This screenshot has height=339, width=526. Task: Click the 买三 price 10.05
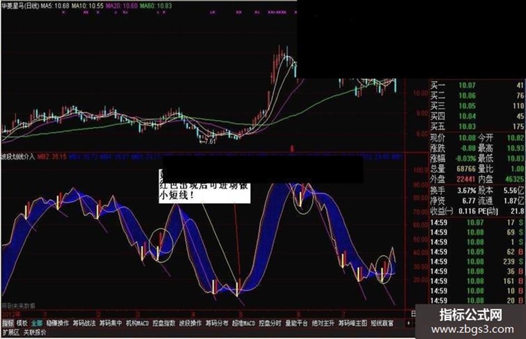click(467, 106)
